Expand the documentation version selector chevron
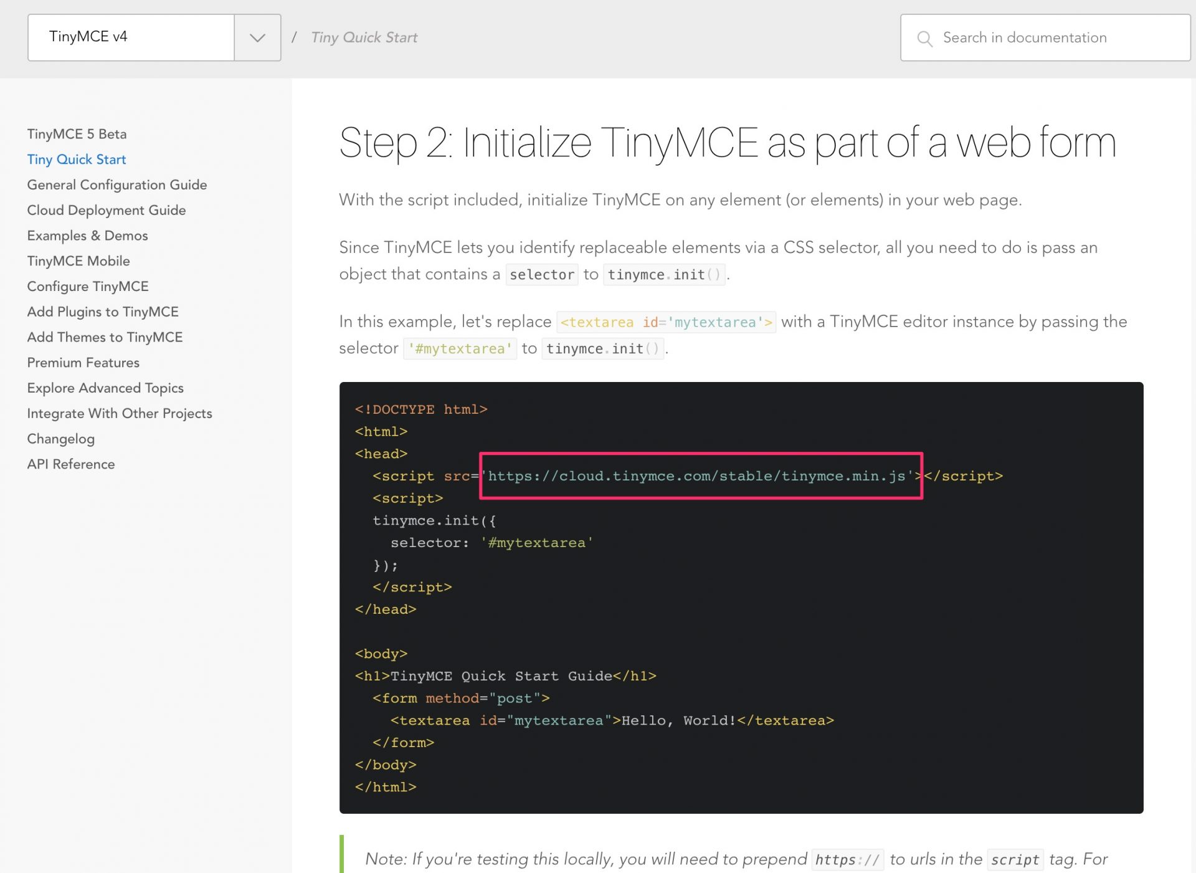Viewport: 1196px width, 873px height. pyautogui.click(x=257, y=37)
